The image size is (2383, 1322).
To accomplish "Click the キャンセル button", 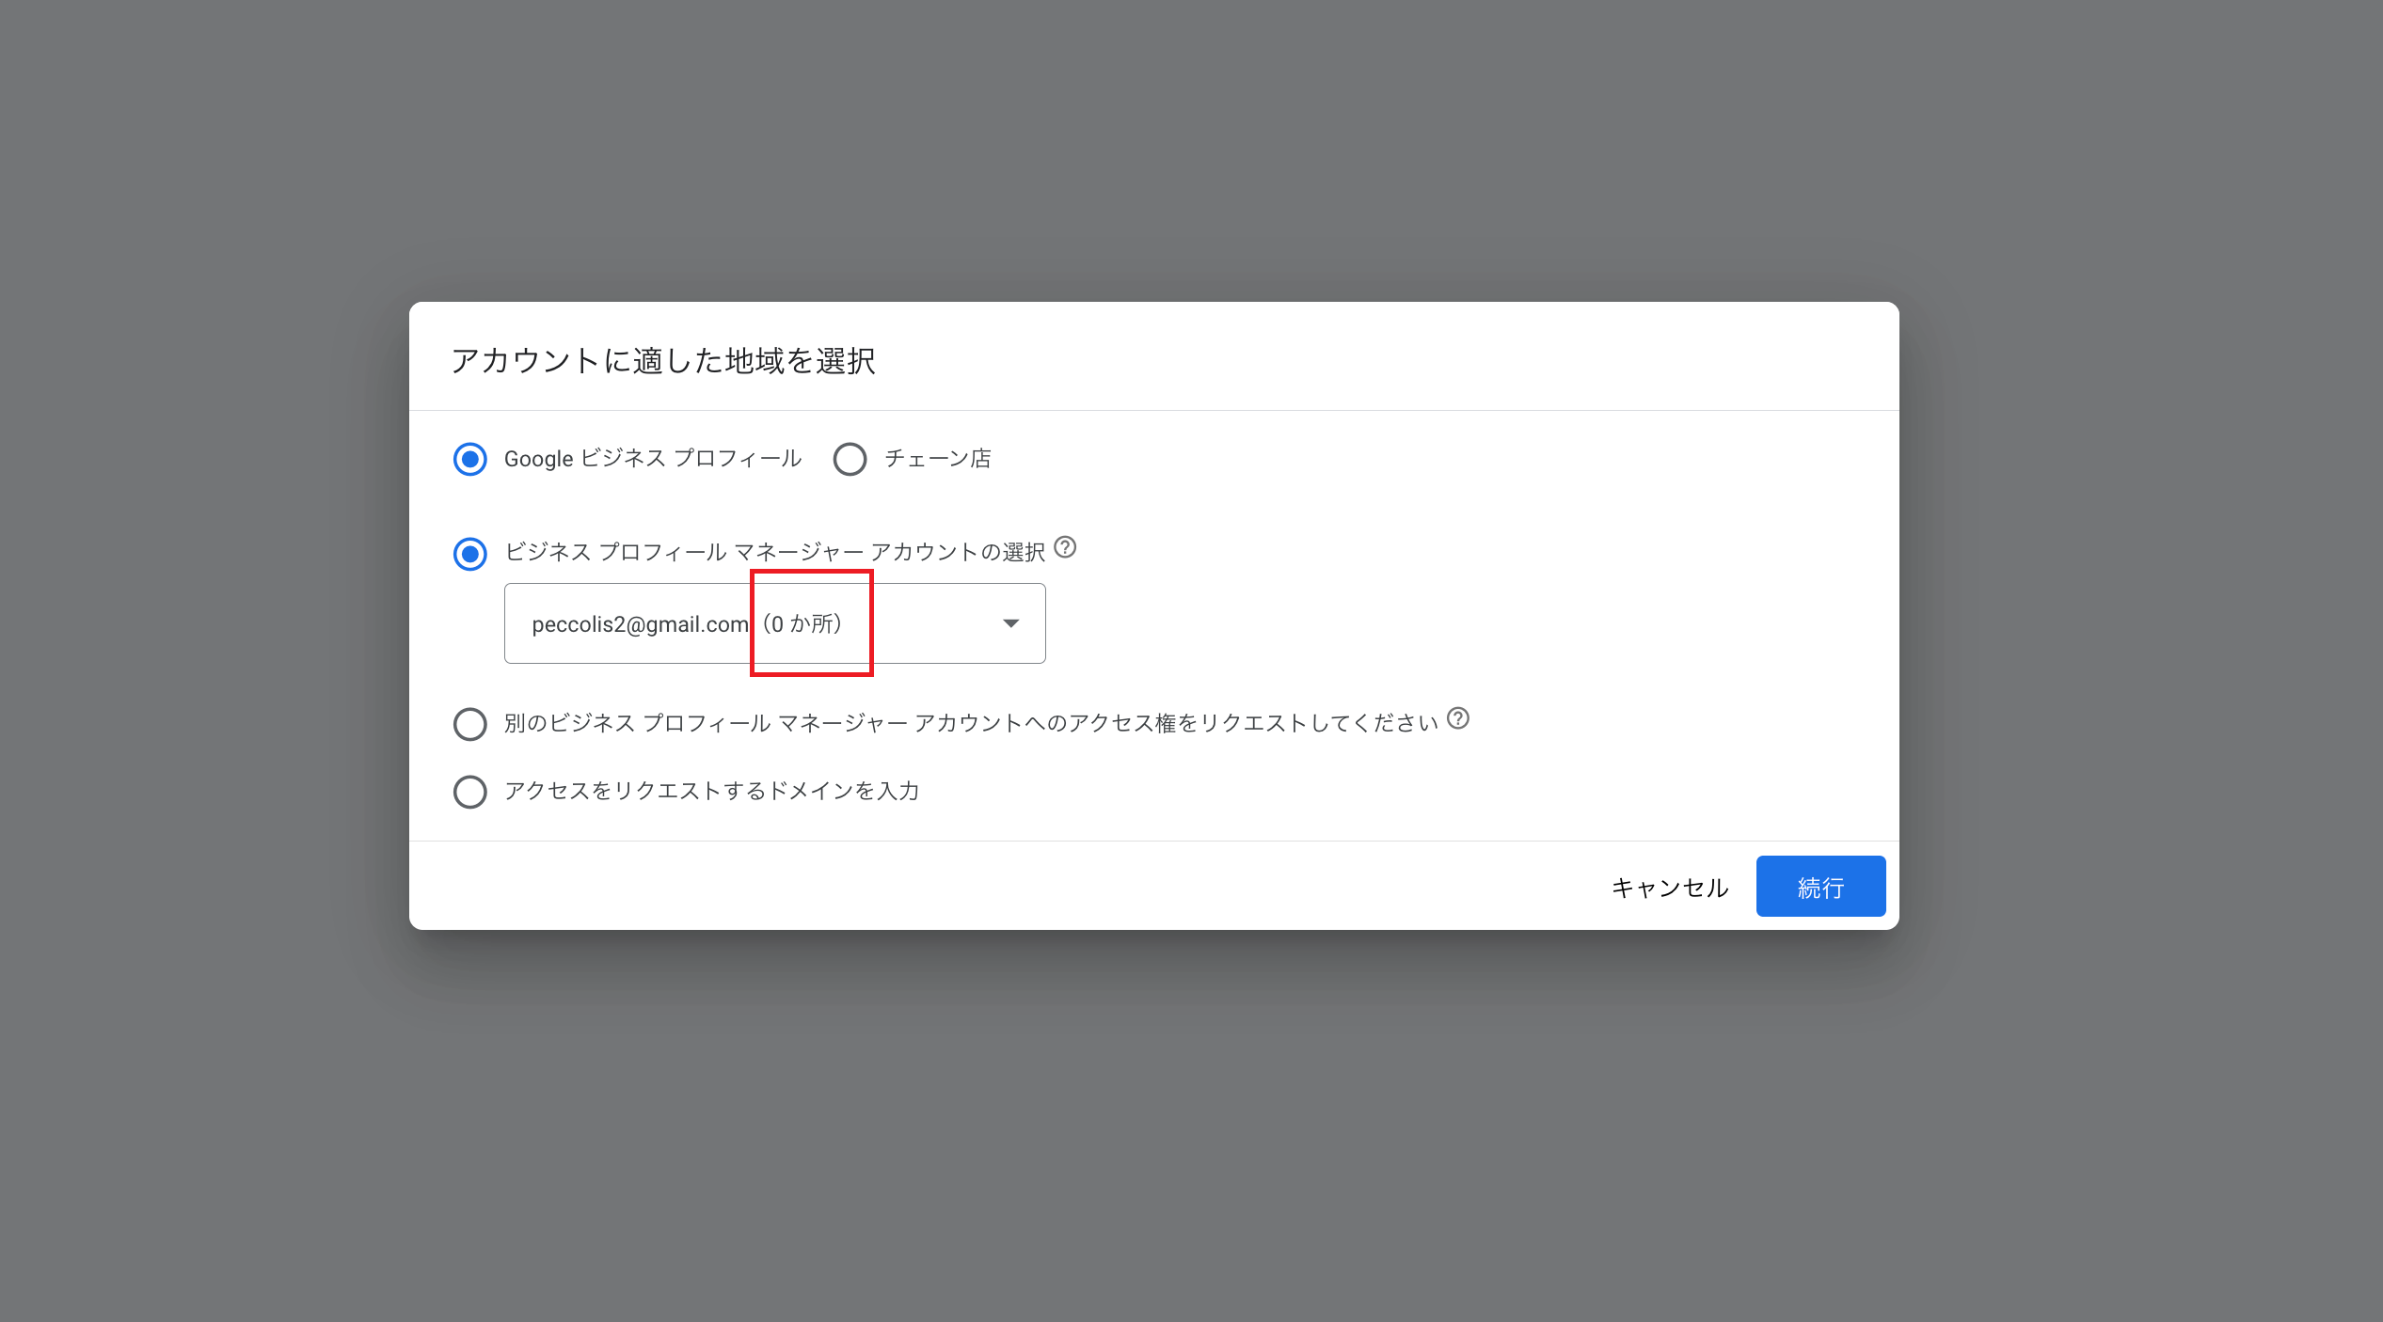I will tap(1670, 887).
